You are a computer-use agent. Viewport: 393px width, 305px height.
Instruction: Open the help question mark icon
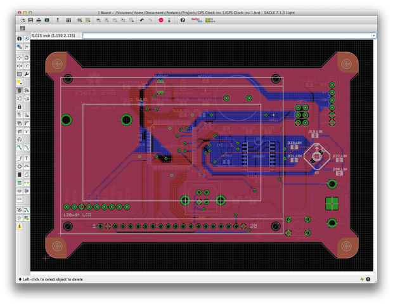pyautogui.click(x=183, y=20)
